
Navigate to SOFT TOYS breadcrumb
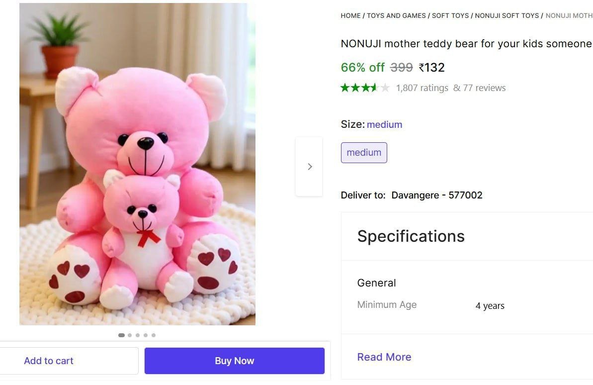[x=450, y=16]
